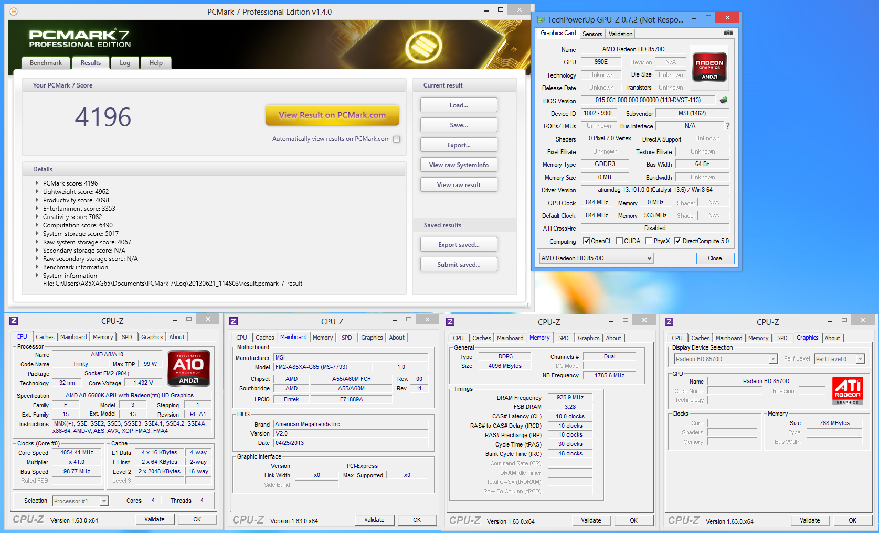Viewport: 879px width, 533px height.
Task: Click the Save... button
Action: (x=459, y=125)
